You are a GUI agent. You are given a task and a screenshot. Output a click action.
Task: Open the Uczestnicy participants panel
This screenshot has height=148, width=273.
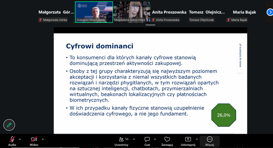click(121, 140)
